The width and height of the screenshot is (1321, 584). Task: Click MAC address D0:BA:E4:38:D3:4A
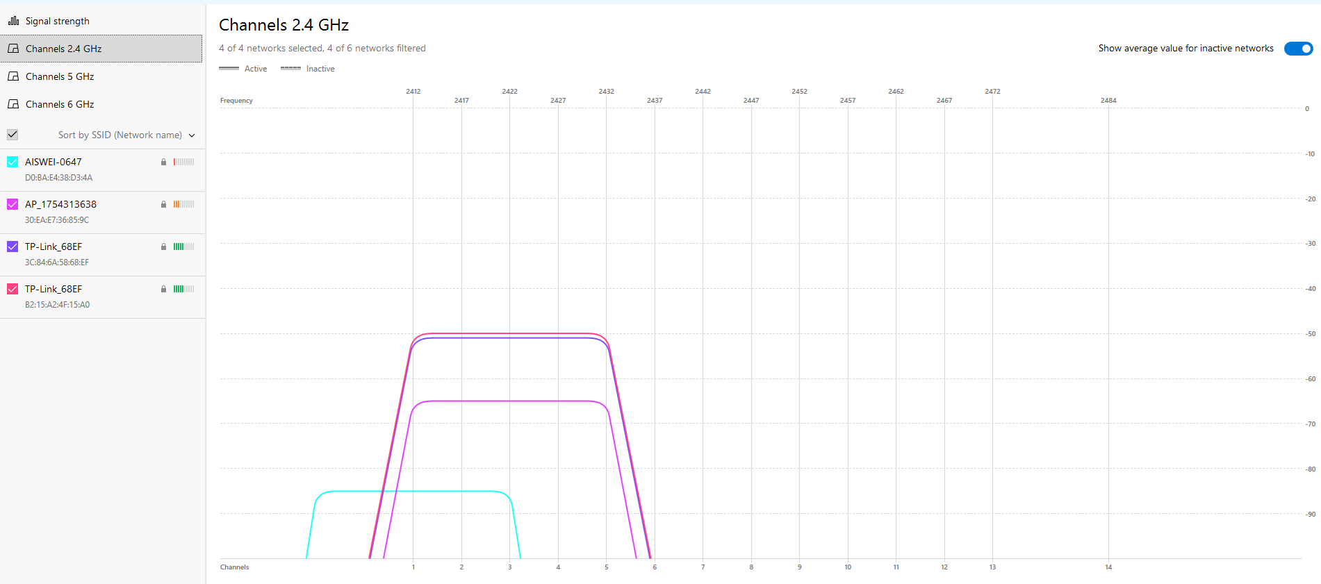[59, 178]
